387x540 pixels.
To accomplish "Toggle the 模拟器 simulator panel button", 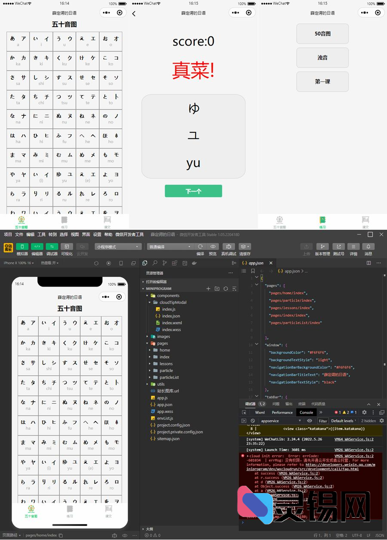I will (x=22, y=247).
